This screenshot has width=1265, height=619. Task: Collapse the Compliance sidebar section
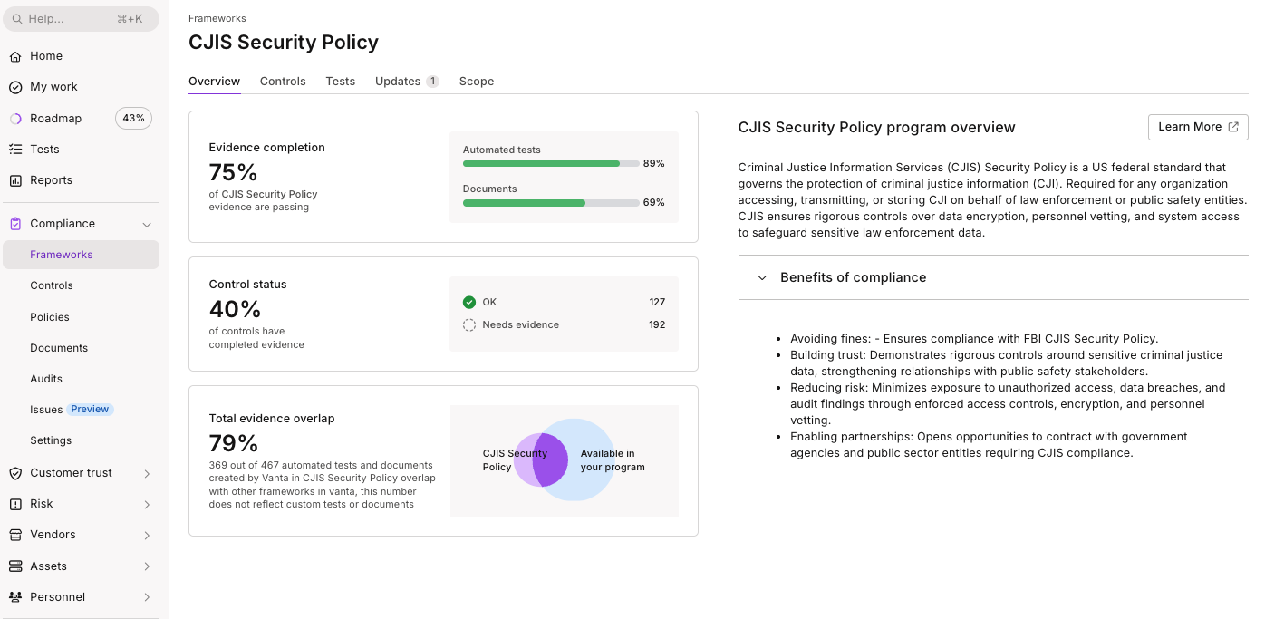(147, 225)
